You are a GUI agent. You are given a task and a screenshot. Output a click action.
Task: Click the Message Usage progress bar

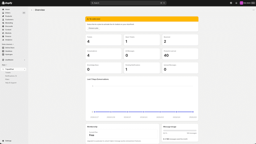(x=180, y=131)
